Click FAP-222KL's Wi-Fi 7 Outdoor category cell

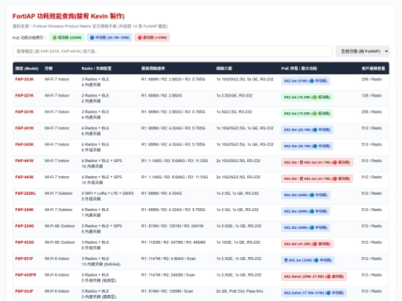tap(59, 193)
